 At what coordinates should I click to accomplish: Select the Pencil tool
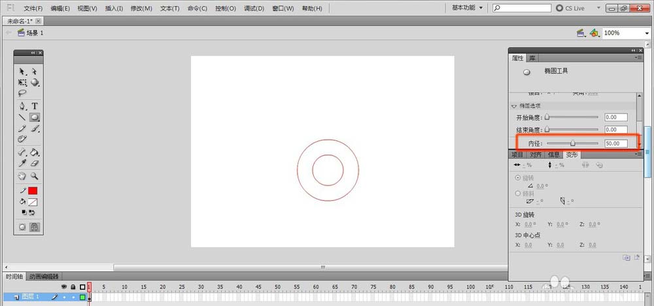point(22,129)
